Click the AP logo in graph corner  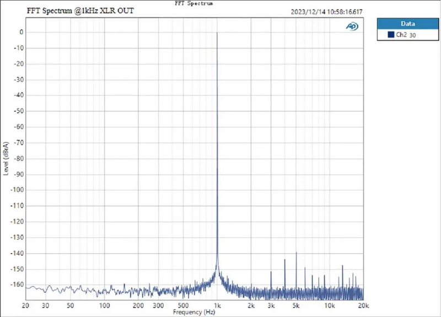(x=351, y=26)
